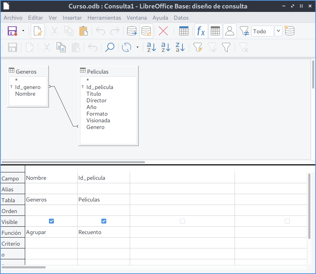316x274 pixels.
Task: Click the Generos table title bar
Action: [28, 71]
